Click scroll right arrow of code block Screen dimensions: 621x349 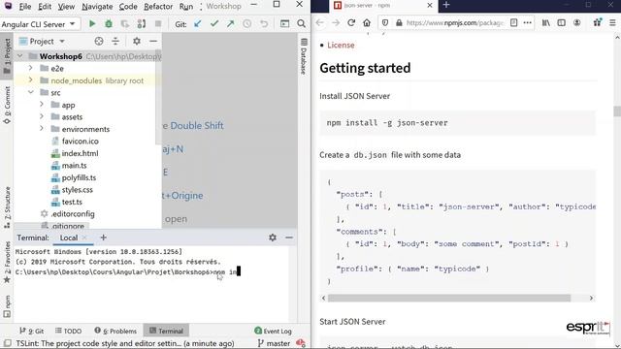point(591,298)
